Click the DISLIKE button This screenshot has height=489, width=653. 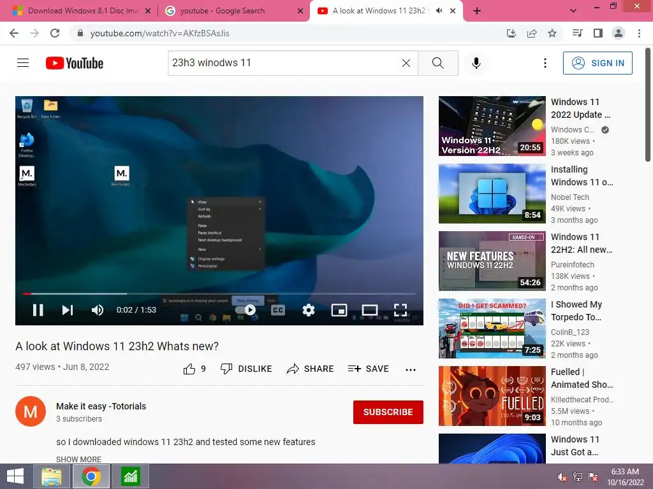tap(246, 369)
